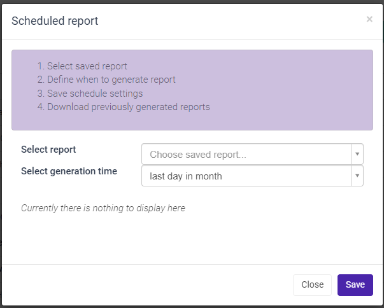Click the 'Currently there is nothing to display' message
384x308 pixels.
[x=103, y=208]
